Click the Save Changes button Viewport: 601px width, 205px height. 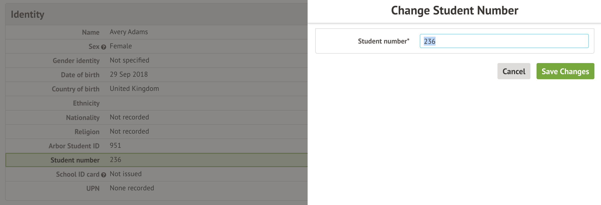[565, 71]
